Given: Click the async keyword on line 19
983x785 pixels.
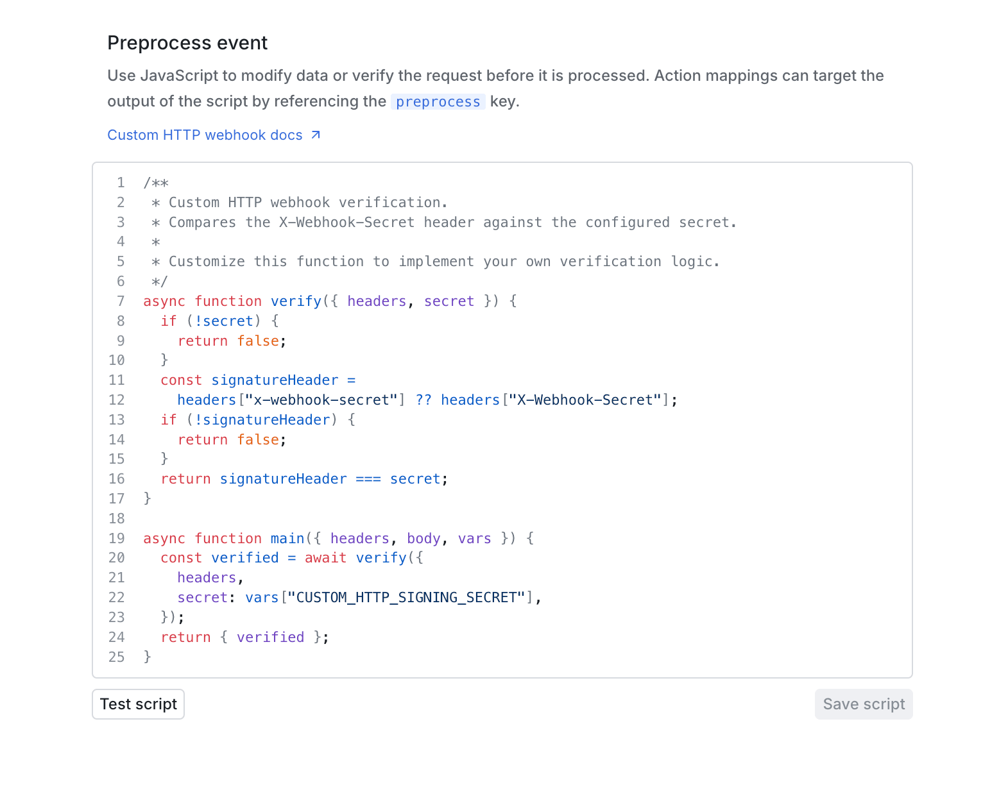Looking at the screenshot, I should 164,538.
